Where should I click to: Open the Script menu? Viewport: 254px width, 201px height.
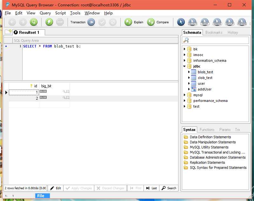pos(60,13)
